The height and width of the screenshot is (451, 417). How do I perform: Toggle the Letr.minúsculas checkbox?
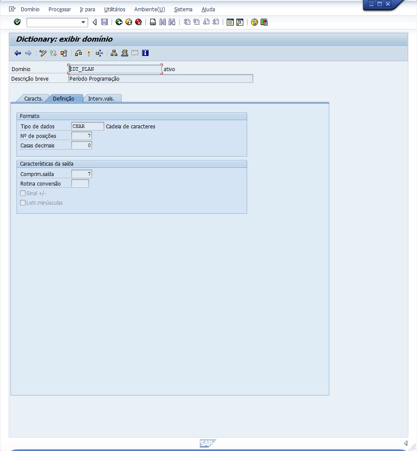23,203
